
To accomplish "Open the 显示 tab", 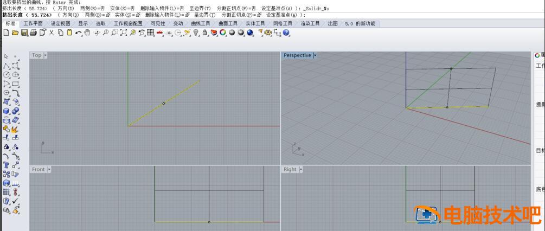I will coord(83,24).
